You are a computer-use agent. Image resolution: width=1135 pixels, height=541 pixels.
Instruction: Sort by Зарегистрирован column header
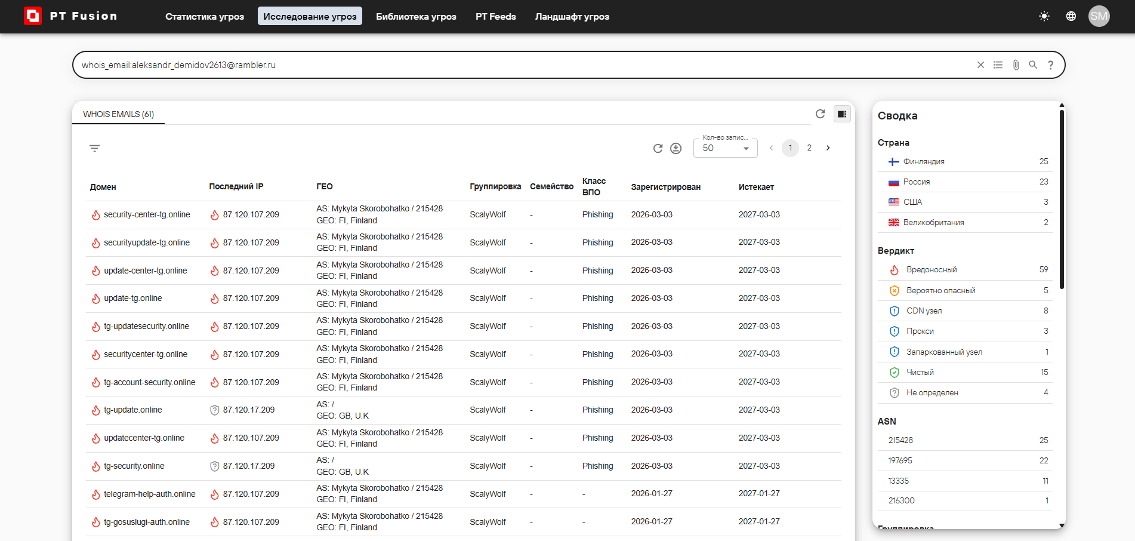click(x=665, y=187)
